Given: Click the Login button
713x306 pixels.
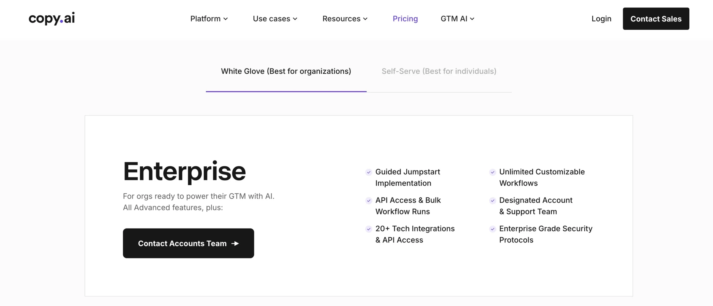Looking at the screenshot, I should tap(602, 19).
